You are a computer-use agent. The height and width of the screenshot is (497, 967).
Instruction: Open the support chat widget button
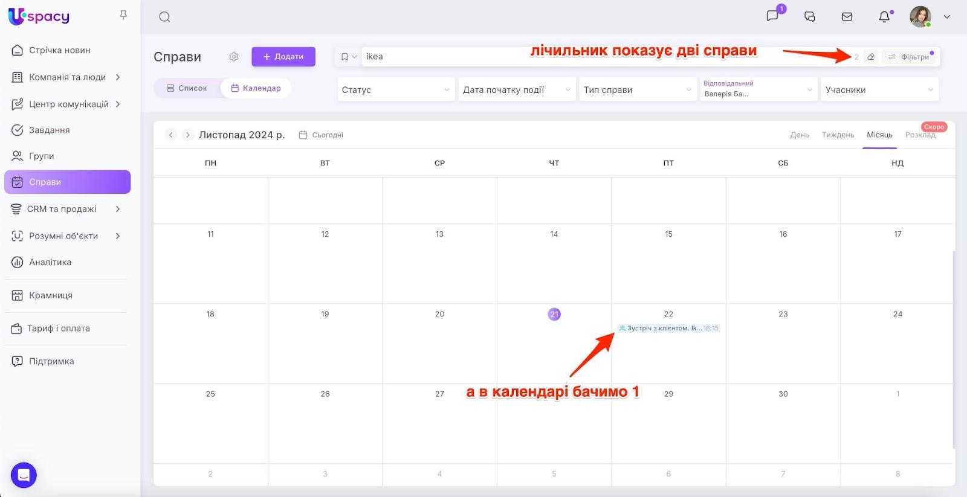point(24,475)
